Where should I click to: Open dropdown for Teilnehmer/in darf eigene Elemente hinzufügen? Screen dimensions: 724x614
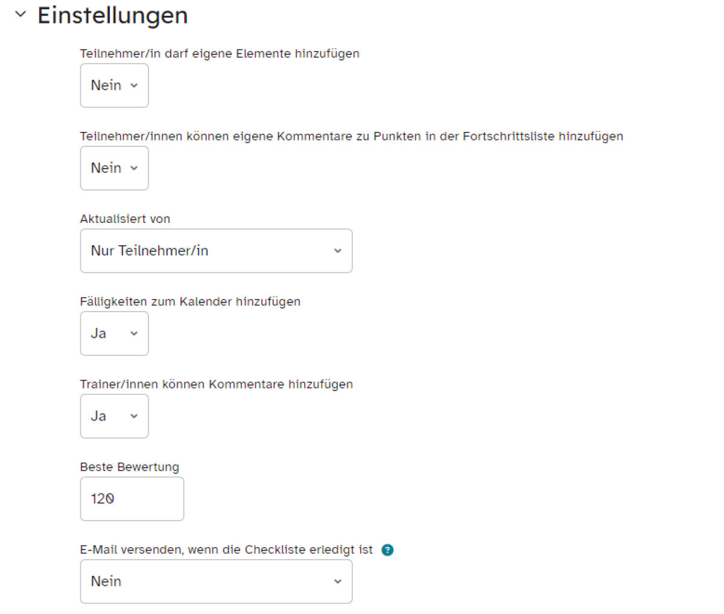tap(114, 86)
